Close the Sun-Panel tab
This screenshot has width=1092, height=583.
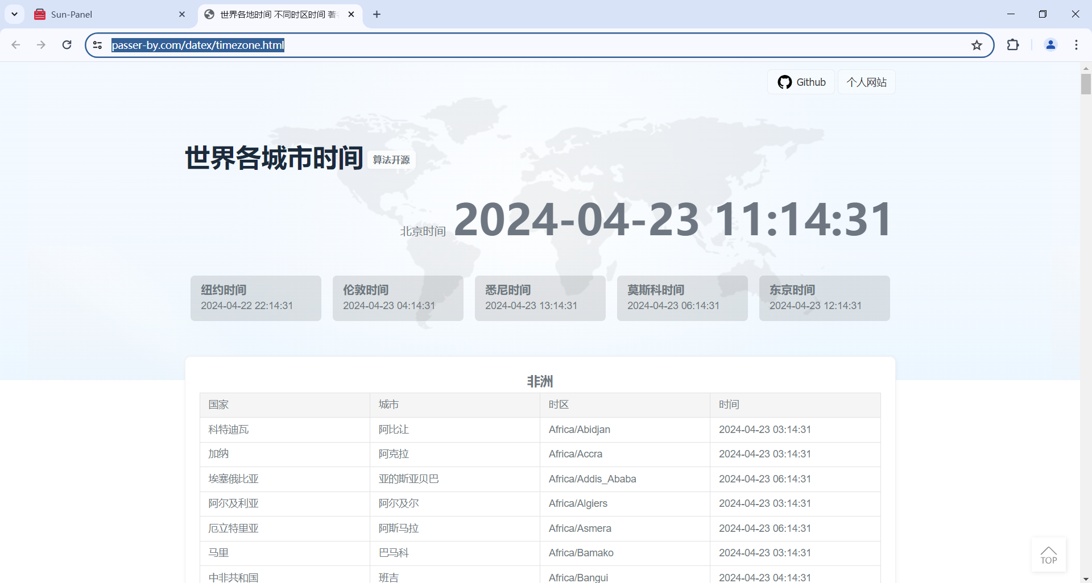coord(182,14)
